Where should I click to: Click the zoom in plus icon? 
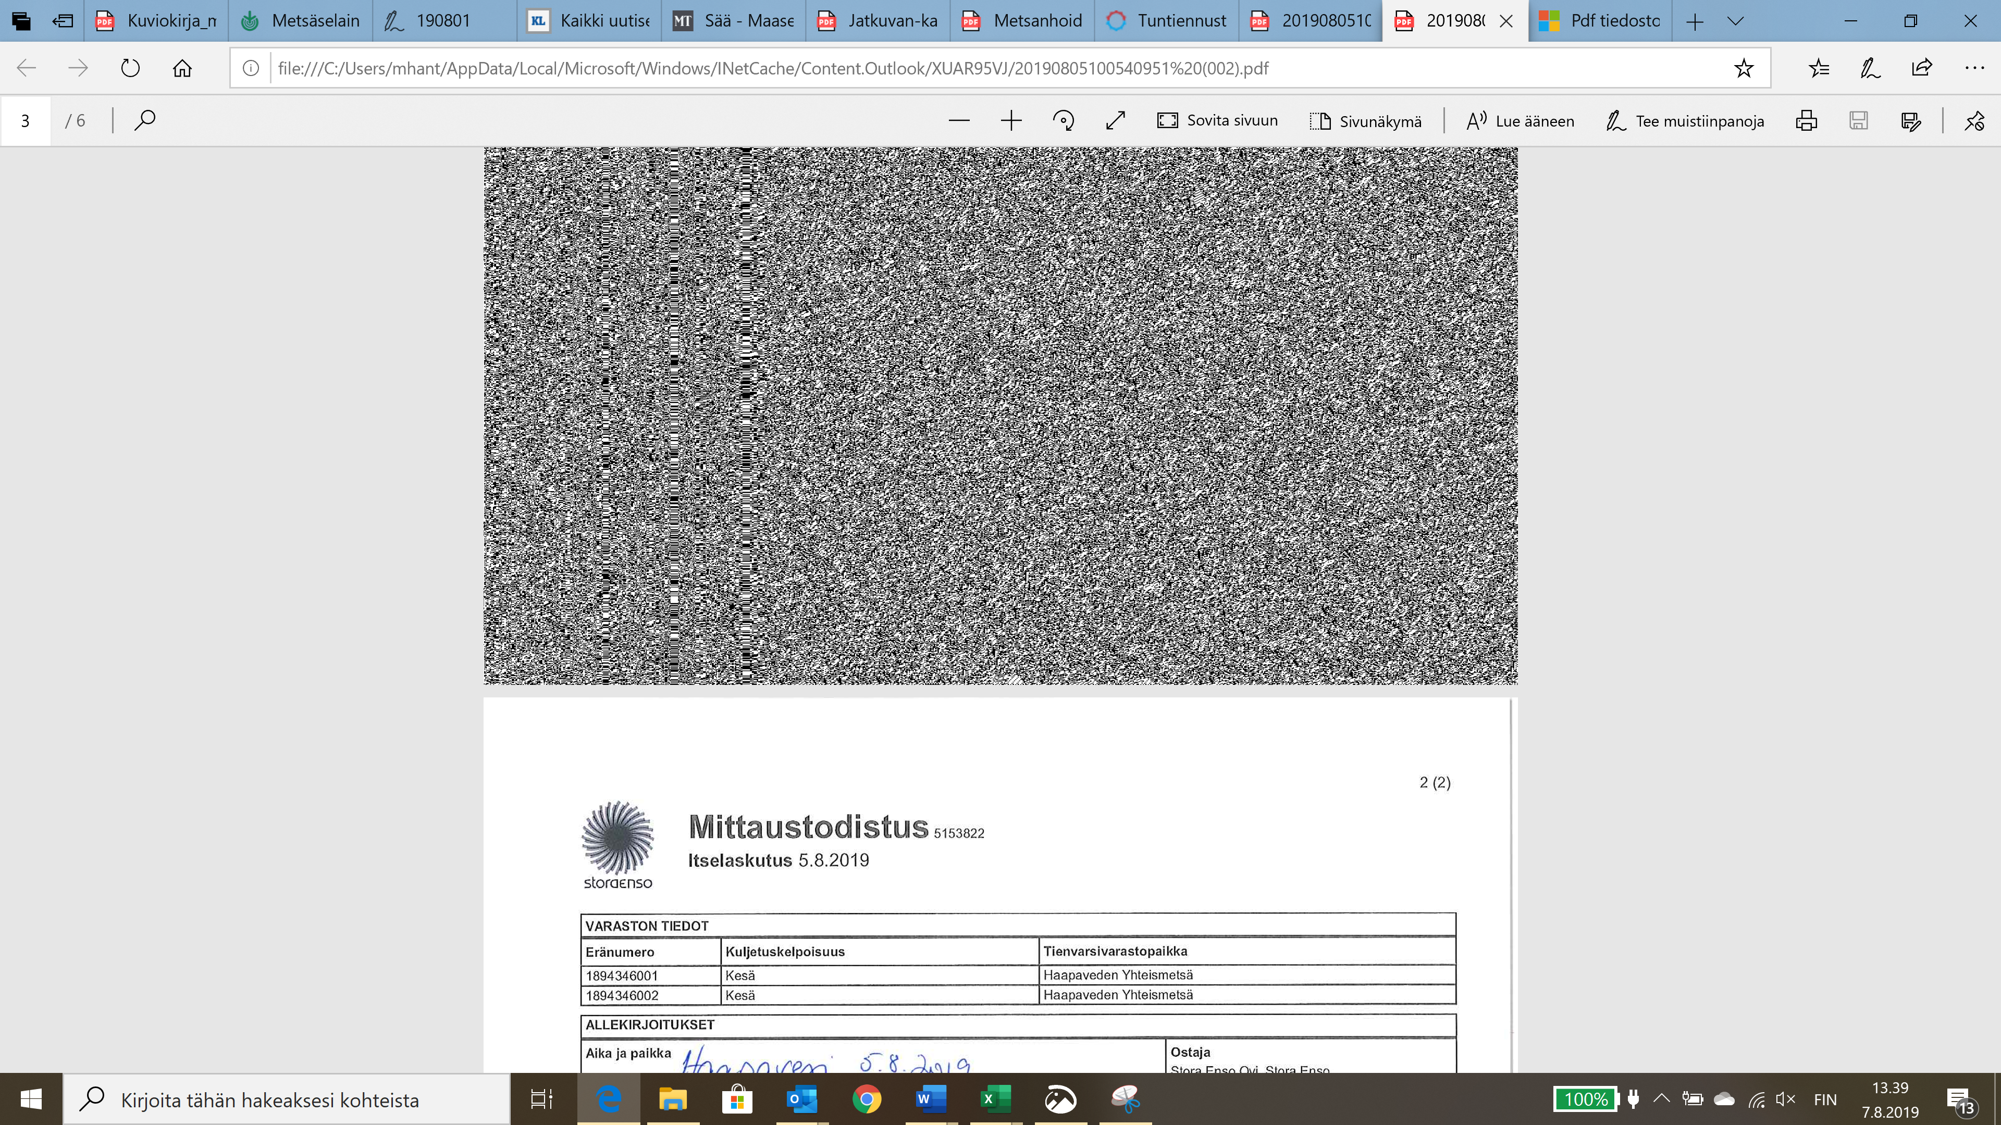(x=1010, y=120)
